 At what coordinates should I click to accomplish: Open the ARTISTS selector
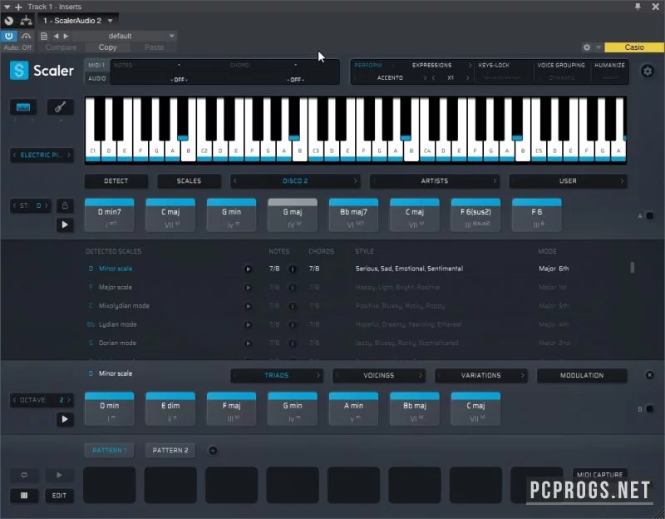coord(434,180)
